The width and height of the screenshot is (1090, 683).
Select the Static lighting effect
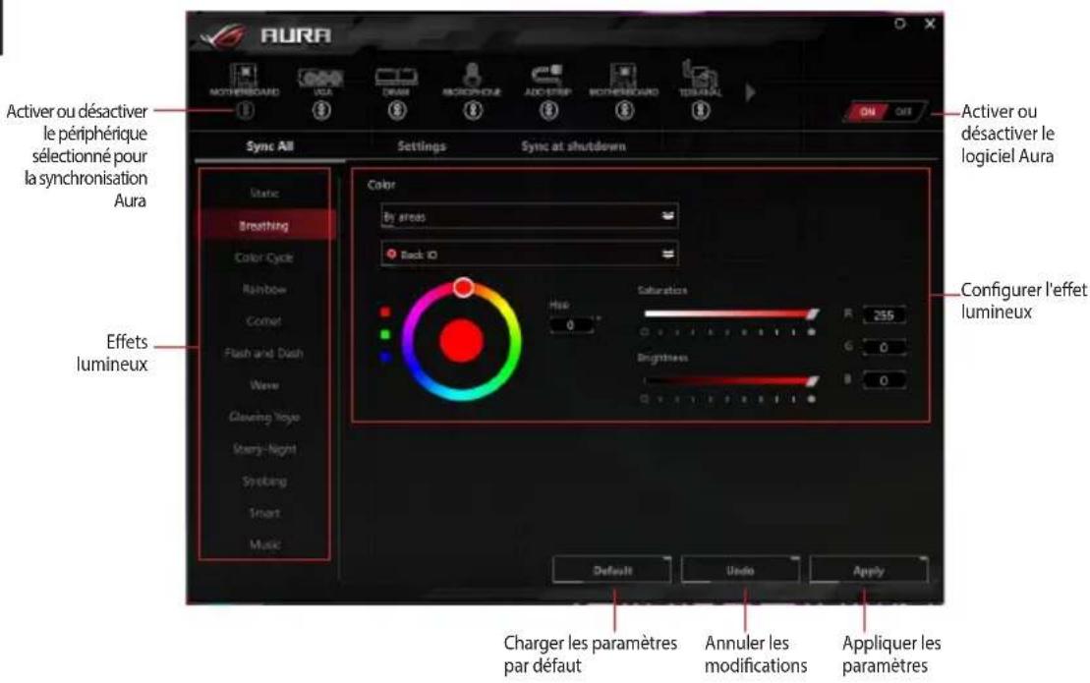point(264,194)
